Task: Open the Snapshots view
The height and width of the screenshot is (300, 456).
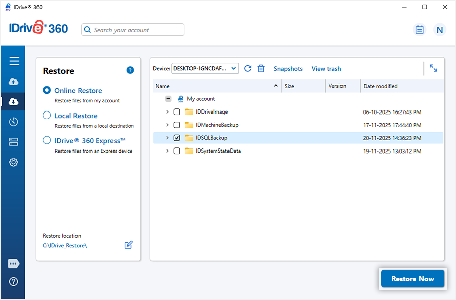Action: click(288, 69)
